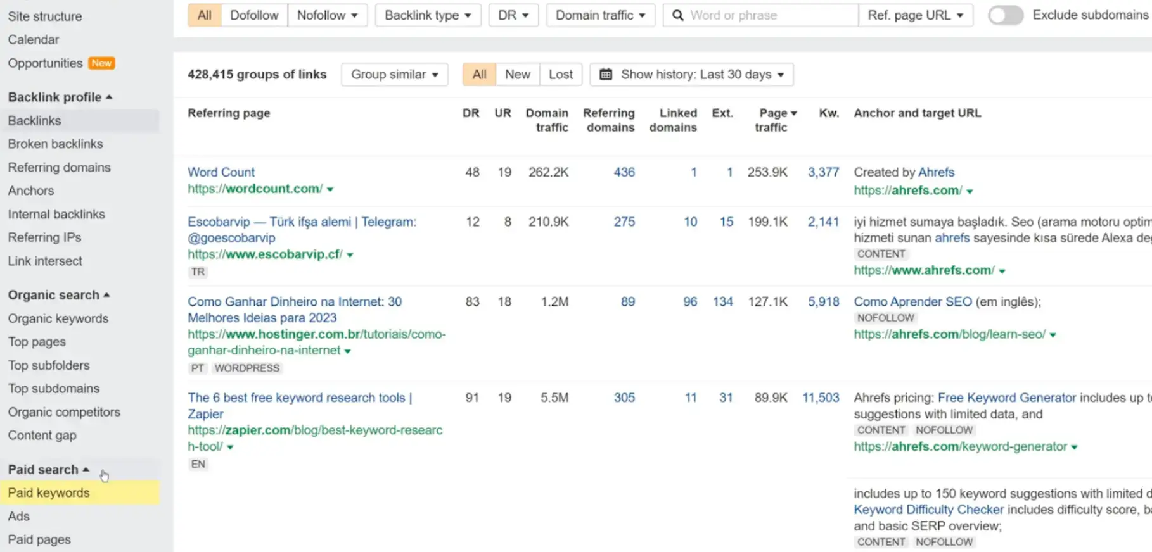Open Organic keywords in sidebar

click(58, 319)
